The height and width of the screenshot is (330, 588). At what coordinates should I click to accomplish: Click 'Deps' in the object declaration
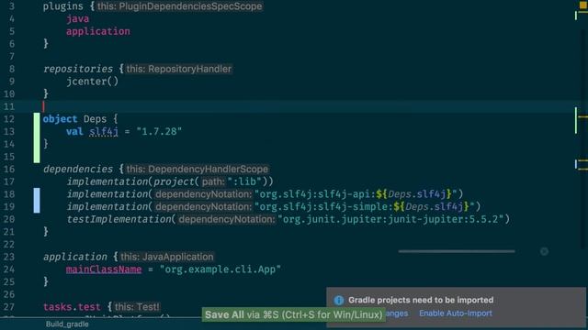(x=95, y=119)
